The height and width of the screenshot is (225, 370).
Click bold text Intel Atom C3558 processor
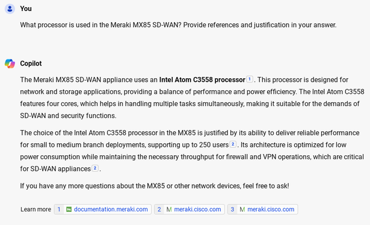[202, 80]
